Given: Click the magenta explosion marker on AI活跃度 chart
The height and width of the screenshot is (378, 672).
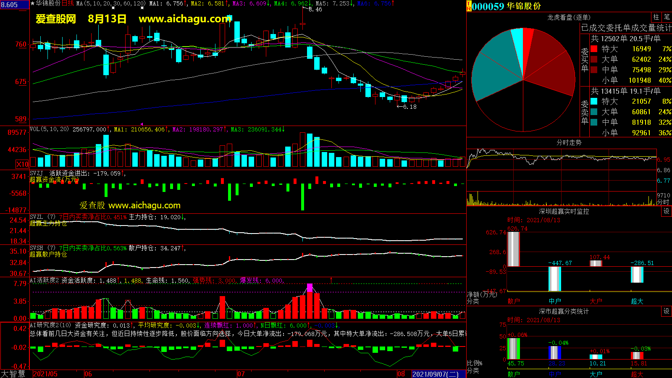Looking at the screenshot, I should click(x=310, y=288).
